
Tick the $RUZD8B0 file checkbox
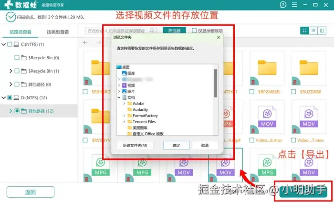click(293, 92)
